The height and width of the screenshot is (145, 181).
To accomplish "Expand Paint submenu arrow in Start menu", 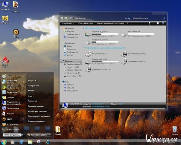I will pos(24,76).
